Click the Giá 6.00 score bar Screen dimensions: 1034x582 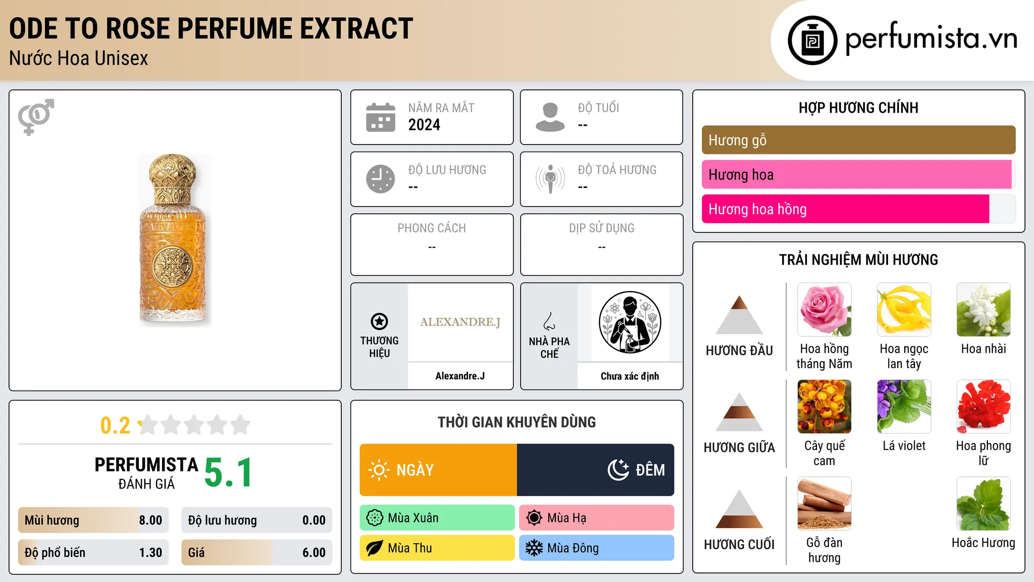point(256,553)
